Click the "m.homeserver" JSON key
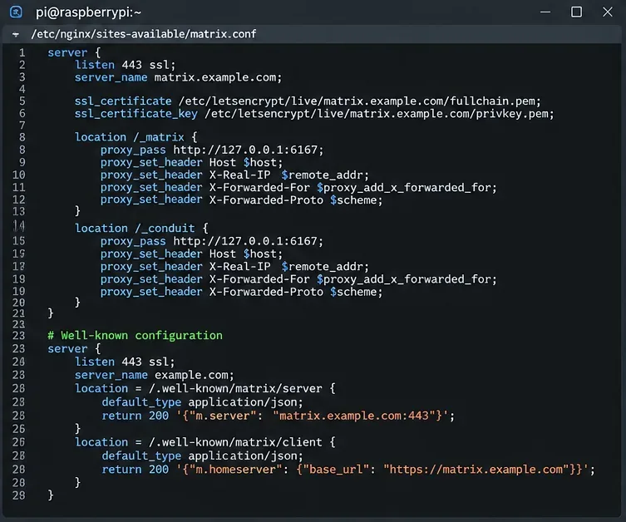This screenshot has width=626, height=522. click(235, 470)
